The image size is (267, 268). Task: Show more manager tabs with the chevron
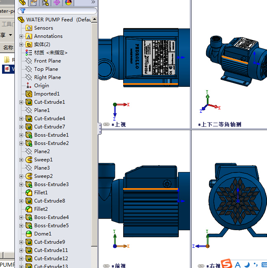93,2
